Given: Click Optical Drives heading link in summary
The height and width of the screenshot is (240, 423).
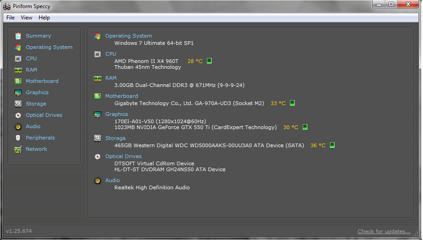Looking at the screenshot, I should pos(123,156).
